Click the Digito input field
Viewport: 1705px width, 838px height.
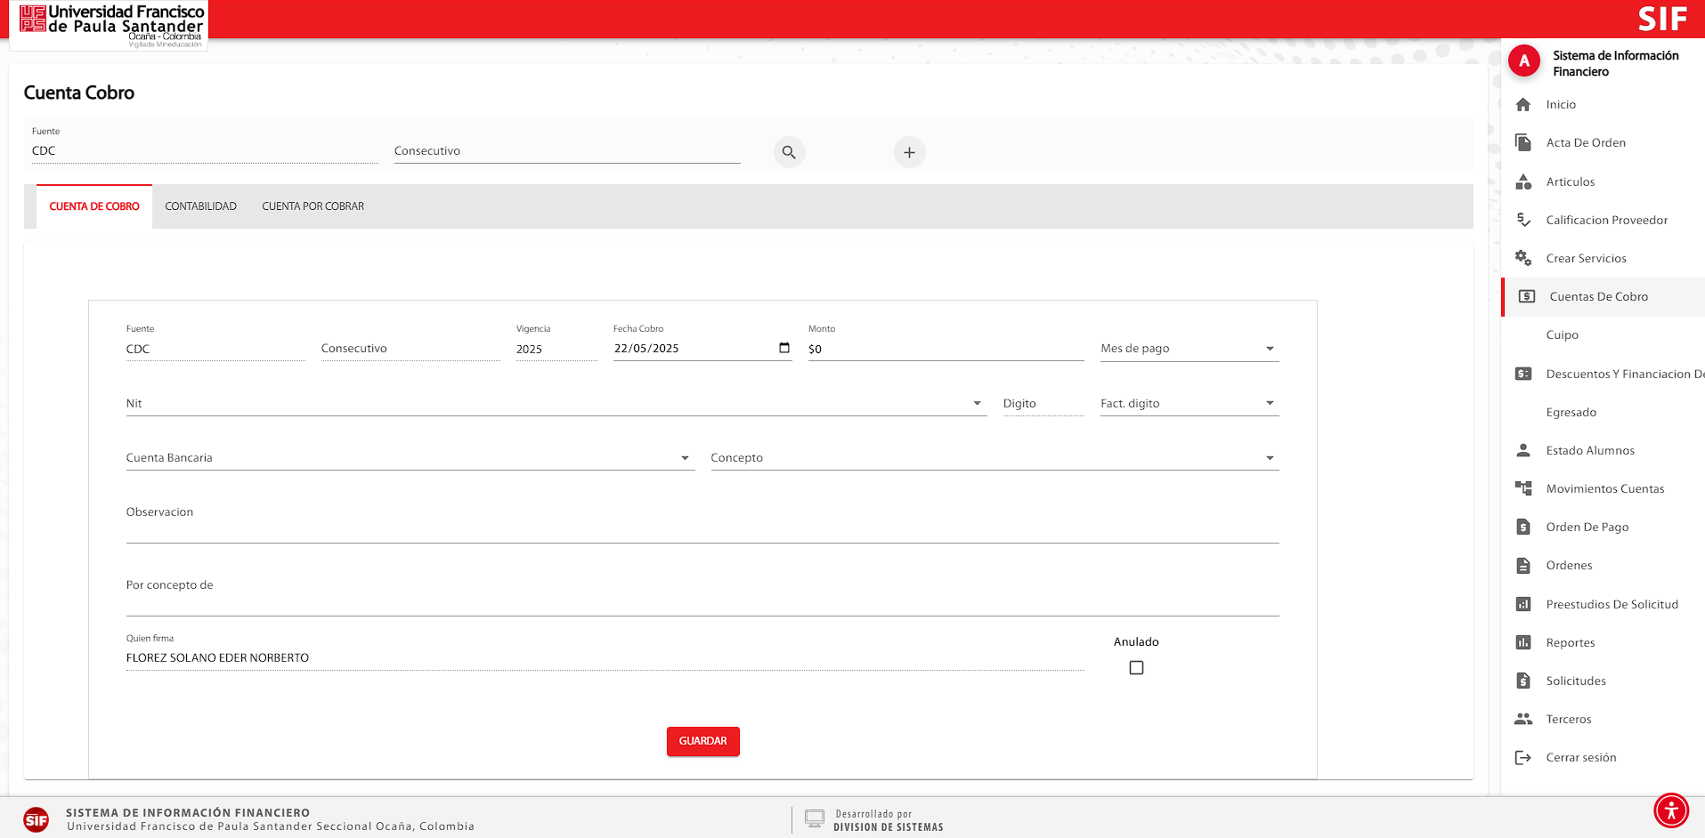1043,404
